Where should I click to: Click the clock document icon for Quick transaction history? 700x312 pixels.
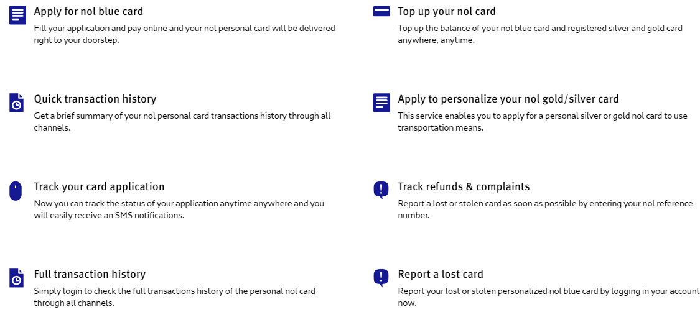coord(17,103)
